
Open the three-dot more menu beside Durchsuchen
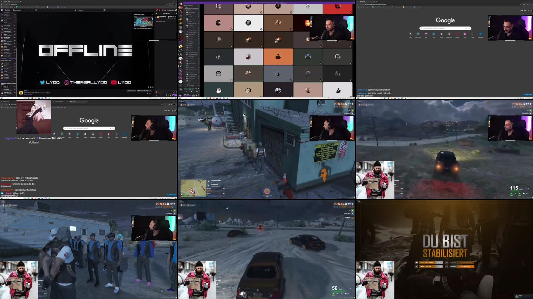coord(24,10)
